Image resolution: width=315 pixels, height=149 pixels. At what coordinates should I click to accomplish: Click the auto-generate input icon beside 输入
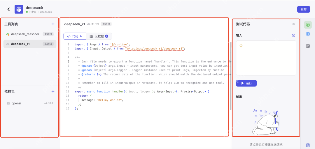coord(293,35)
